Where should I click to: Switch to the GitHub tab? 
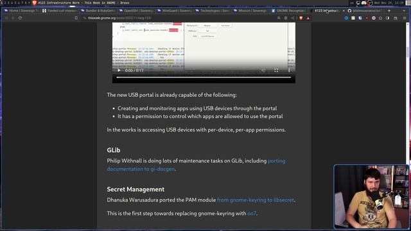tap(365, 11)
